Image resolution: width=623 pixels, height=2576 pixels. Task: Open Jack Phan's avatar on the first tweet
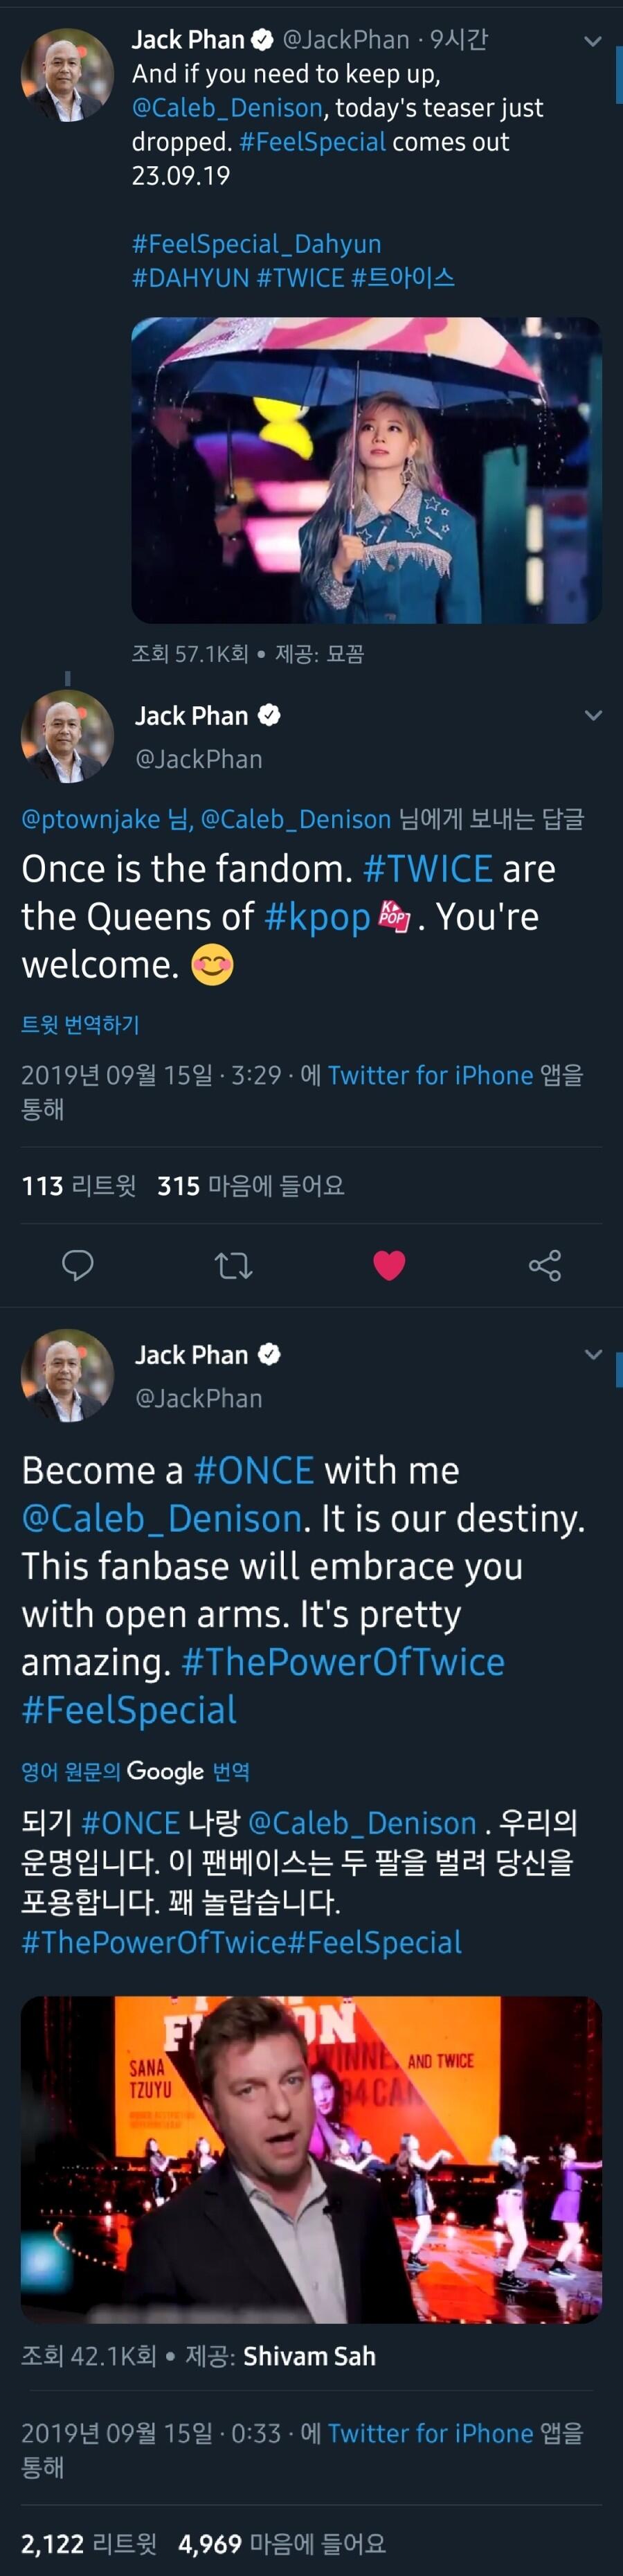coord(67,75)
